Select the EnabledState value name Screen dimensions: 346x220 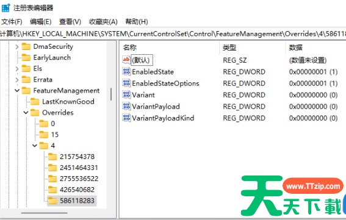pos(153,72)
